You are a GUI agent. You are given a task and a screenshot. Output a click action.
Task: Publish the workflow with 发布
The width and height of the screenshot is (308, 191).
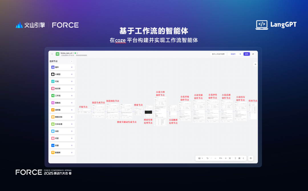(x=247, y=54)
